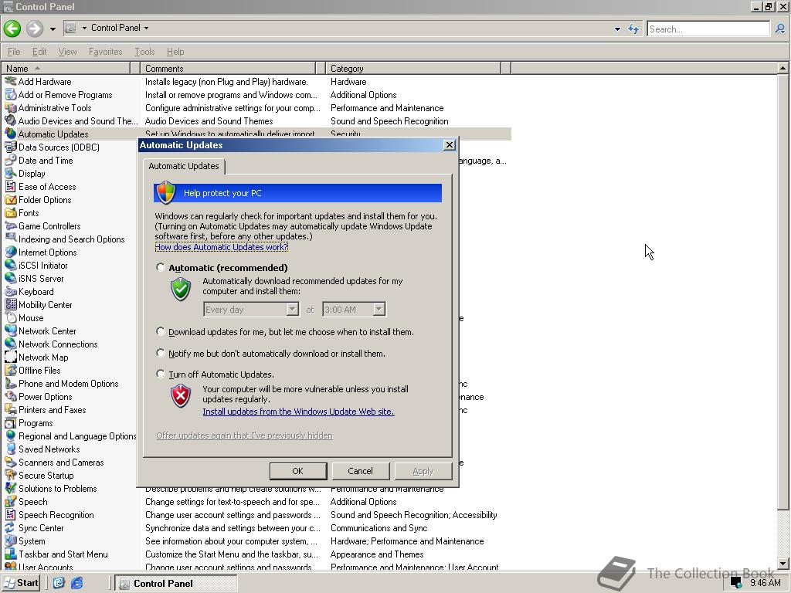Open the Printers and Faxes icon
Viewport: 791px width, 593px height.
point(11,409)
